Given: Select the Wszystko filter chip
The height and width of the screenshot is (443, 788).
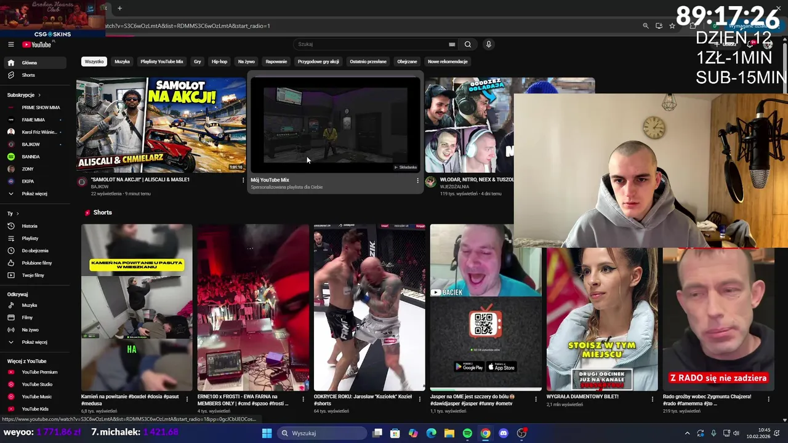Looking at the screenshot, I should tap(94, 62).
